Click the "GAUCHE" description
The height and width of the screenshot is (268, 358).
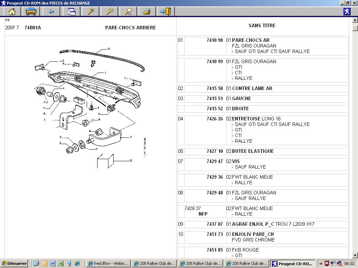pyautogui.click(x=242, y=98)
